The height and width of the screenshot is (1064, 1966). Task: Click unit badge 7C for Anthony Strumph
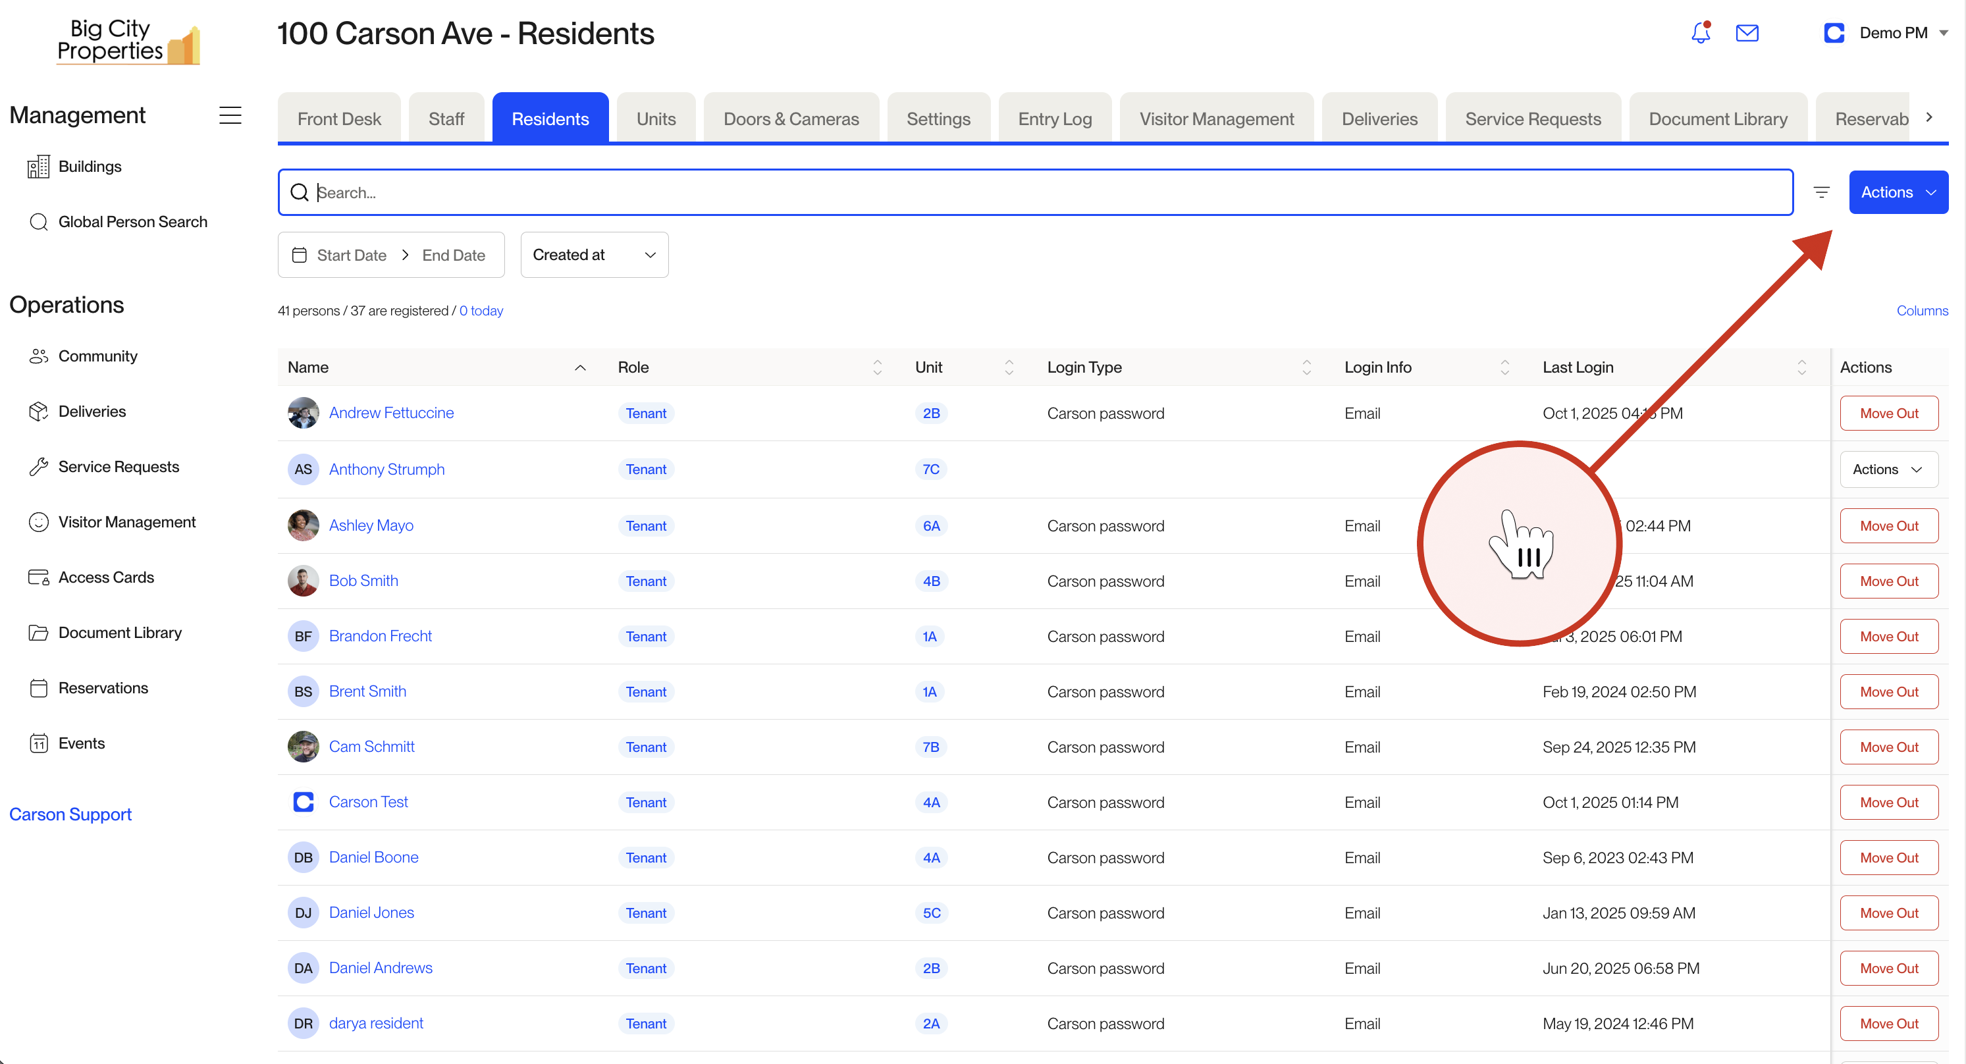[x=930, y=469]
